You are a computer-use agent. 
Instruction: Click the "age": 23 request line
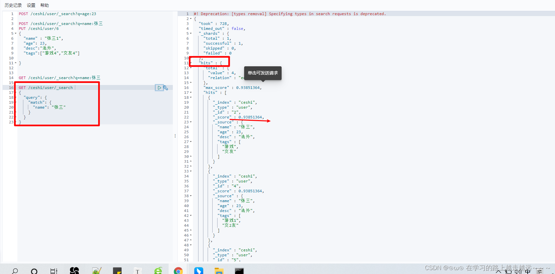[x=35, y=43]
